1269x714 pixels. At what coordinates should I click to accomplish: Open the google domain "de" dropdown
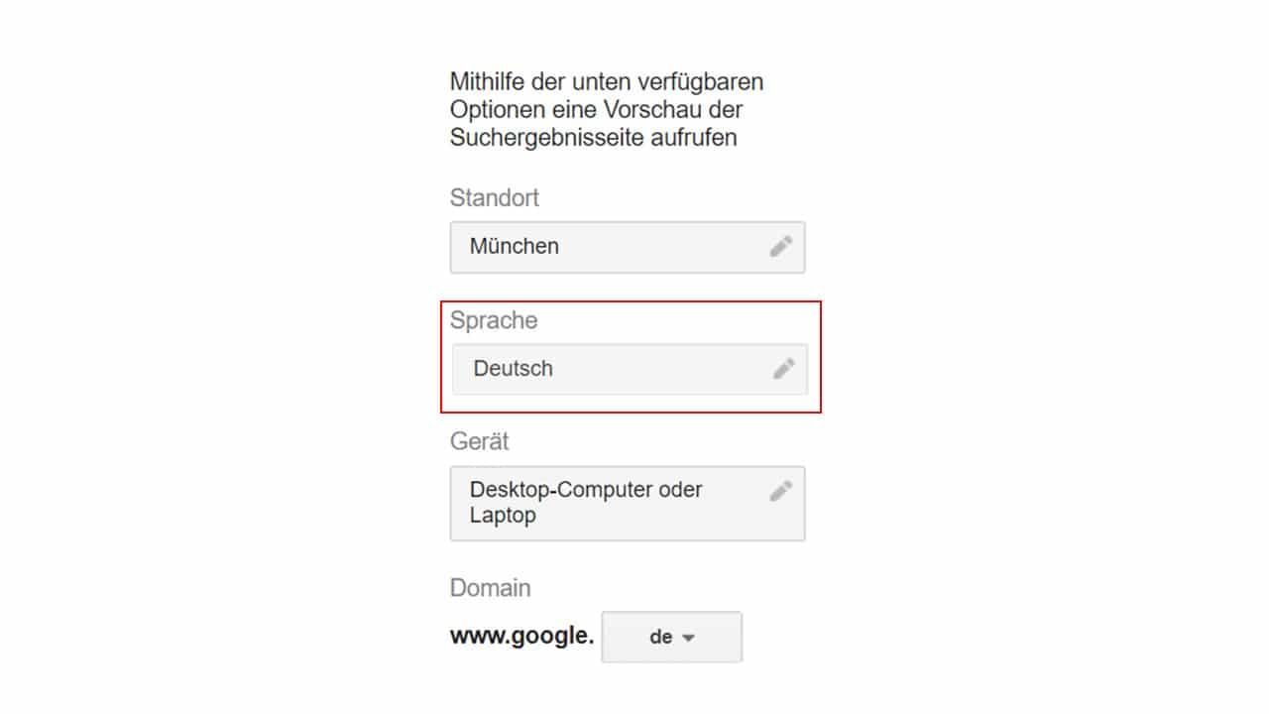tap(672, 637)
